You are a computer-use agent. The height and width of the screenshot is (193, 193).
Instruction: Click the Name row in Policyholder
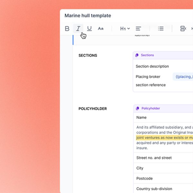[x=163, y=117]
